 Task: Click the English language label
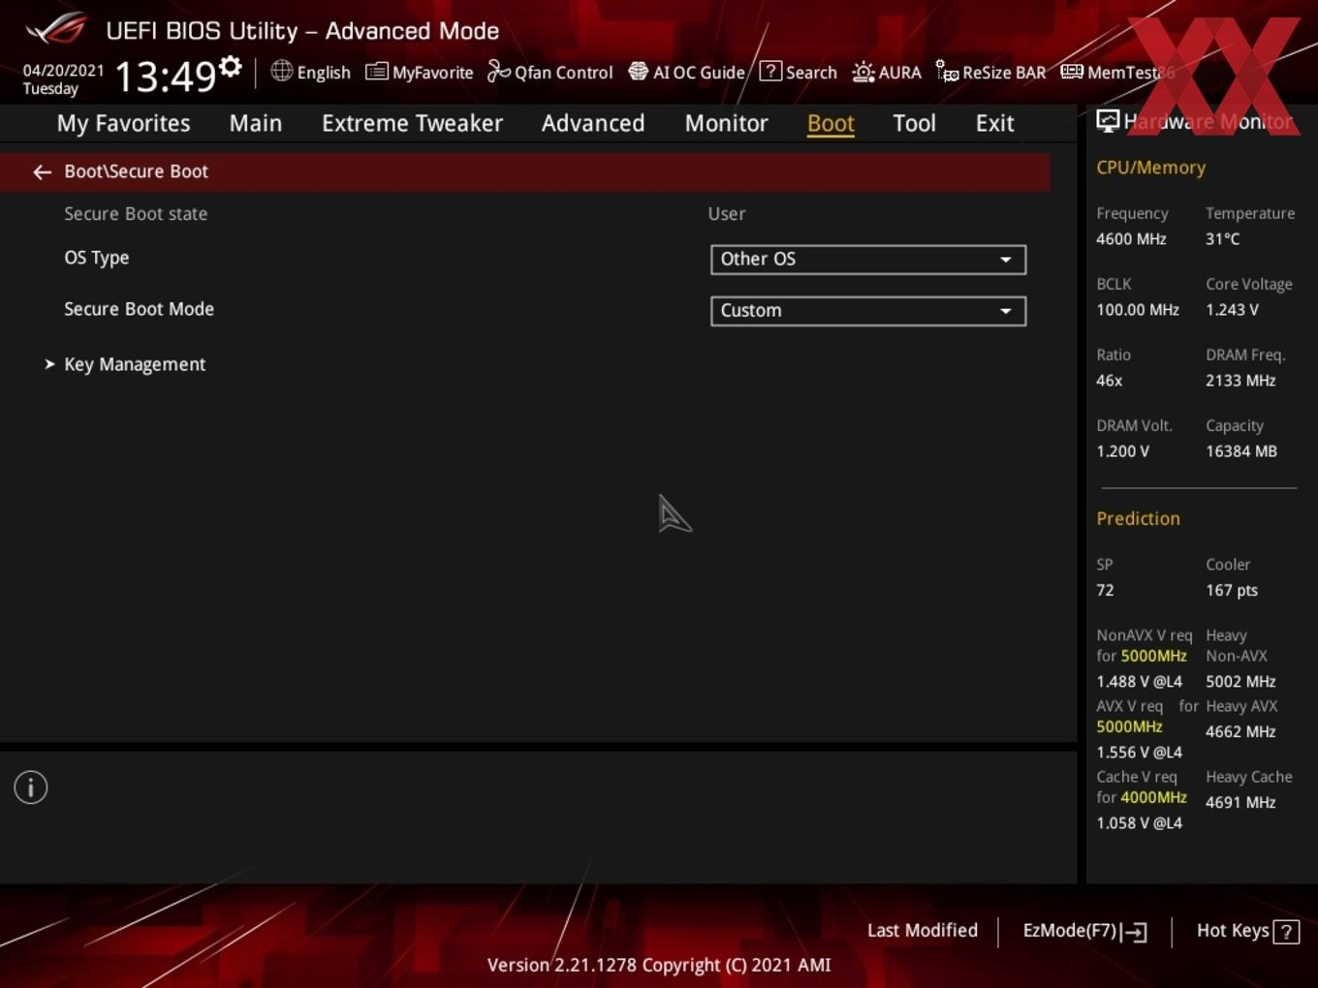[x=324, y=73]
